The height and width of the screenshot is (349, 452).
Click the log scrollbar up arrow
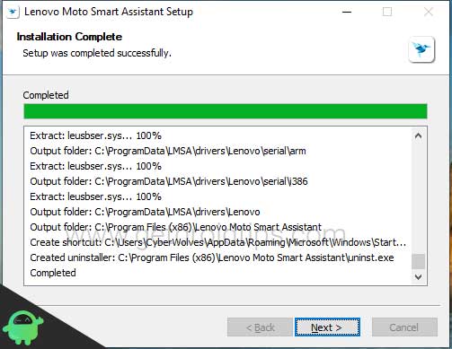pos(419,135)
